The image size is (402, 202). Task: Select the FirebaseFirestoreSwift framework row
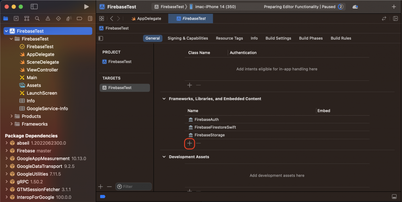point(277,127)
